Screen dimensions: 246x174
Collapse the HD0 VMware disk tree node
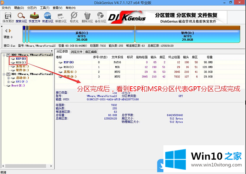click(4, 55)
